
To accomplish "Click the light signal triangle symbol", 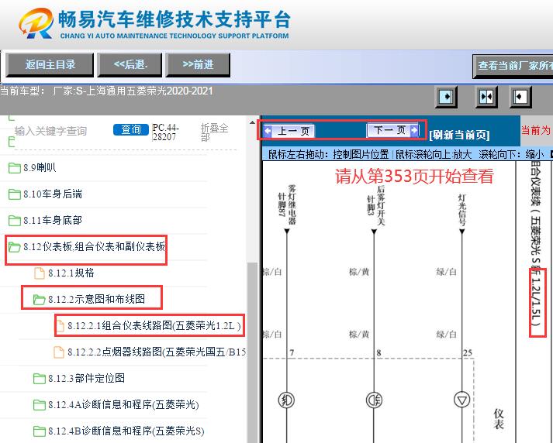I will (462, 400).
